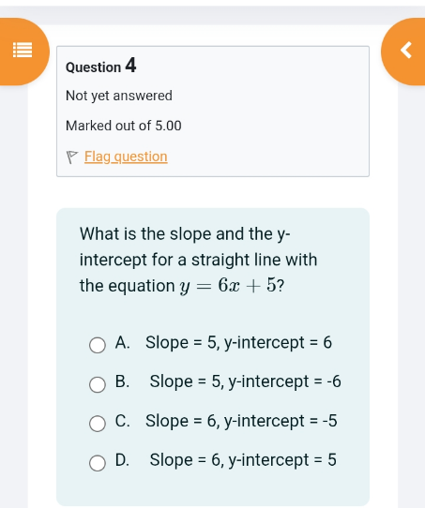Open the quiz navigation list icon
Screen dimensions: 425x508
[x=23, y=51]
